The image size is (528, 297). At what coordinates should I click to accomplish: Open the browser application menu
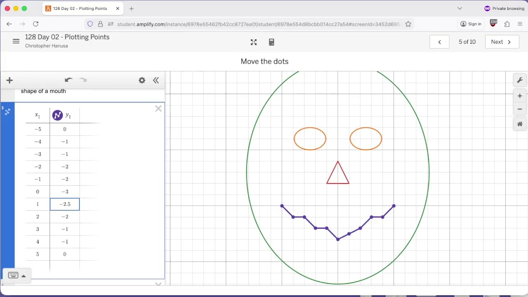click(x=520, y=24)
